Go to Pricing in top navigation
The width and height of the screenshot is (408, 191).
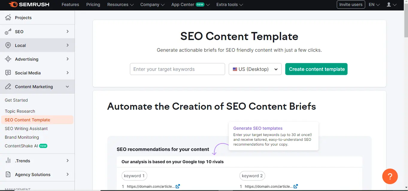pos(93,4)
